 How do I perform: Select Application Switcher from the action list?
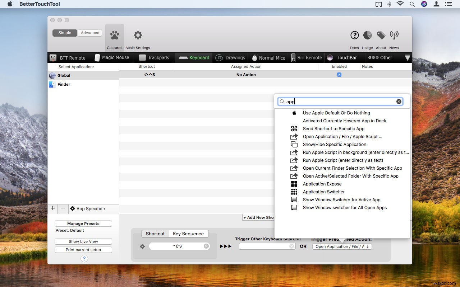pos(323,192)
